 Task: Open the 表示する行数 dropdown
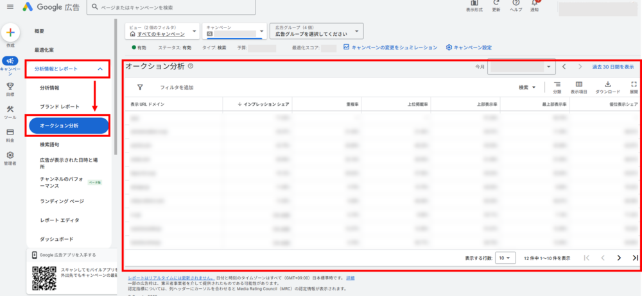[x=506, y=258]
